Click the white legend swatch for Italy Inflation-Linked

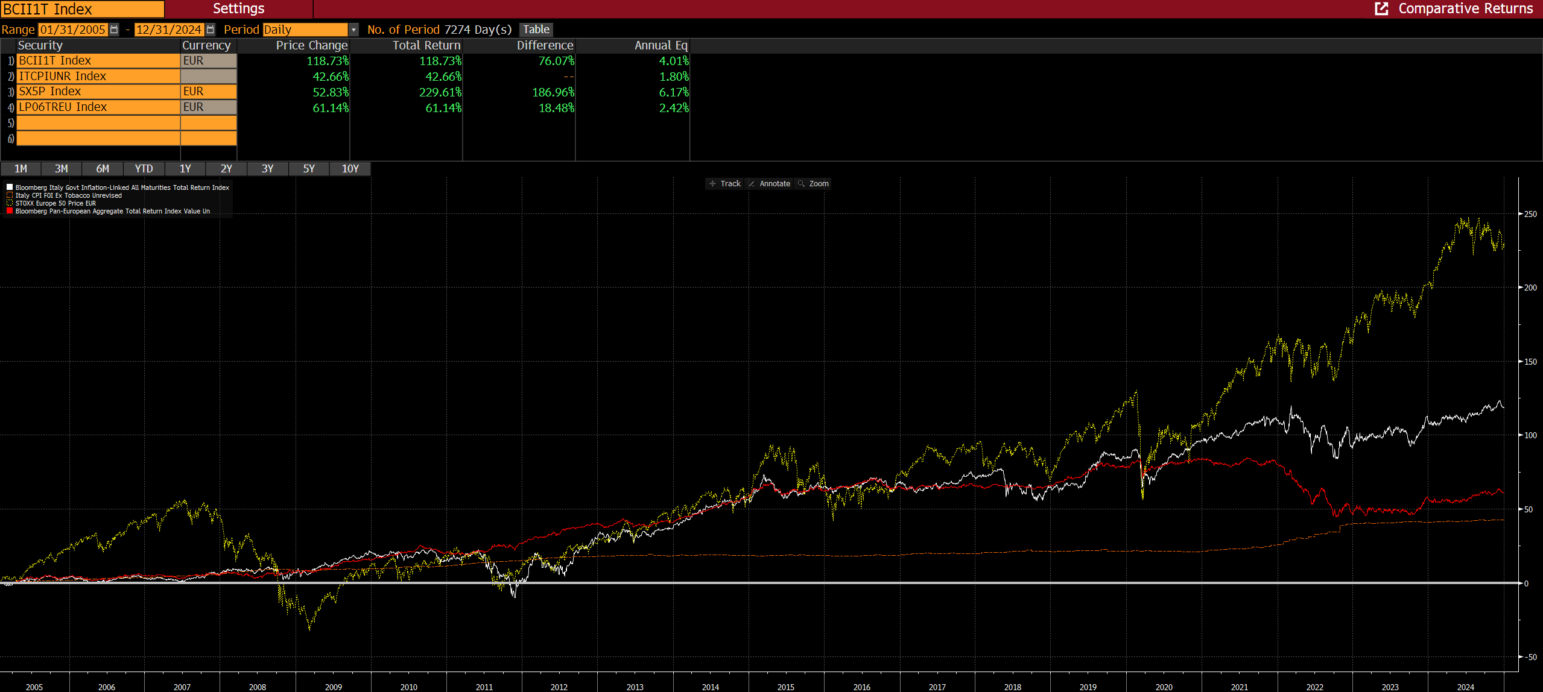[x=10, y=187]
